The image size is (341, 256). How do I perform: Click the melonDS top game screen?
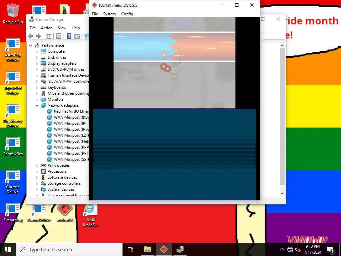coord(174,63)
